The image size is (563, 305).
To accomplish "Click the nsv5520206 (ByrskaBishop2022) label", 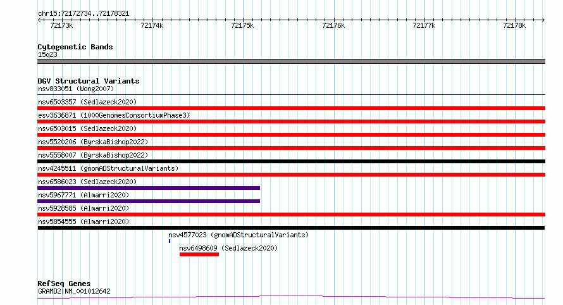I will point(93,142).
